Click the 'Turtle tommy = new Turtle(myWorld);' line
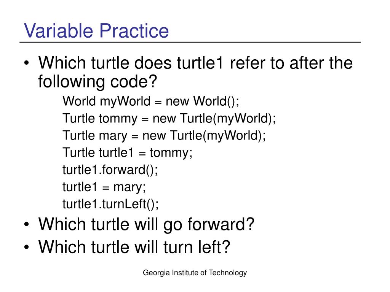 [x=169, y=119]
